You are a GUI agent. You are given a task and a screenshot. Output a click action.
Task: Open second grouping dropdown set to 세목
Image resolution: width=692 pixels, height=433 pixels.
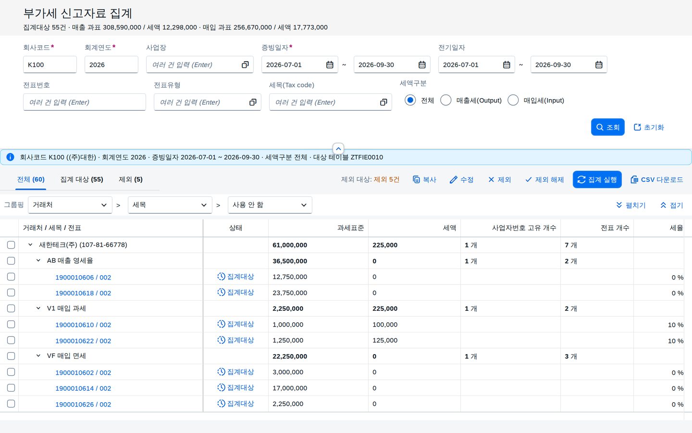pos(170,205)
